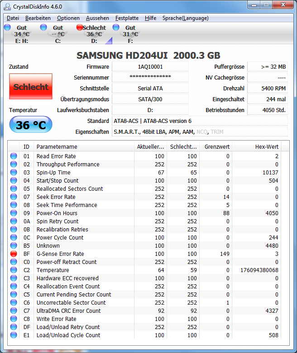Click the Puffergrösse value >= 32 MB
Image resolution: width=297 pixels, height=353 pixels.
(268, 67)
